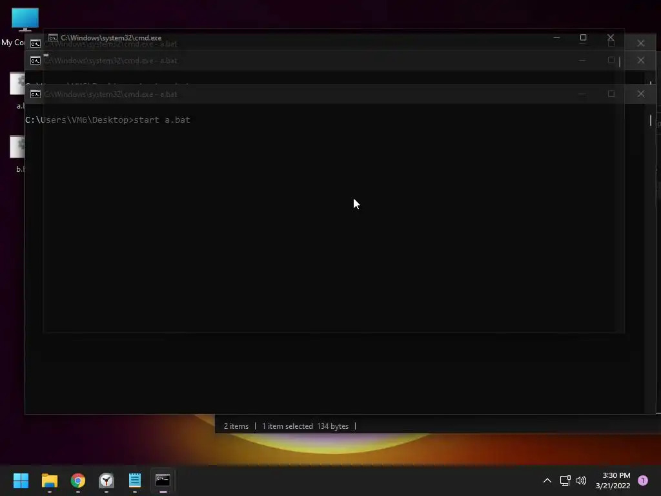Launch Google Chrome from the taskbar

[x=78, y=480]
